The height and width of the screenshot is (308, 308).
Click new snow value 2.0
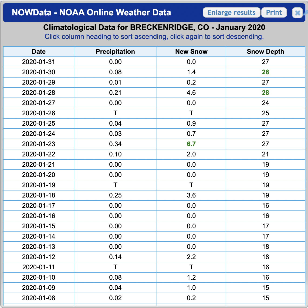click(x=191, y=154)
